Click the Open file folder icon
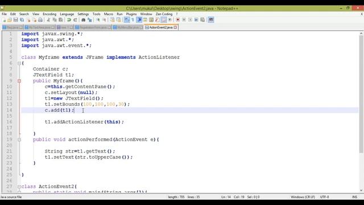This screenshot has width=364, height=205. coord(10,20)
